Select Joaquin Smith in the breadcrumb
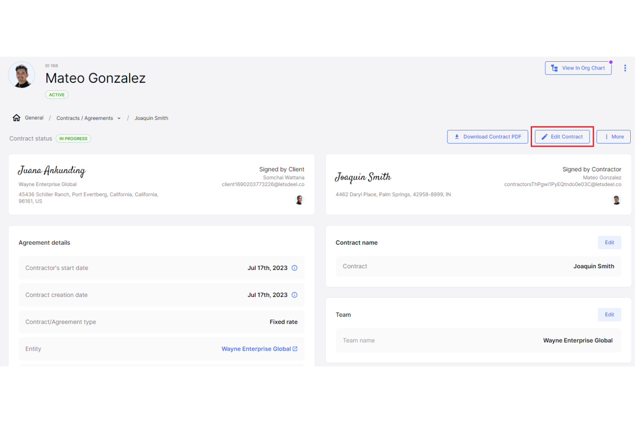Viewport: 635px width, 423px height. [151, 118]
